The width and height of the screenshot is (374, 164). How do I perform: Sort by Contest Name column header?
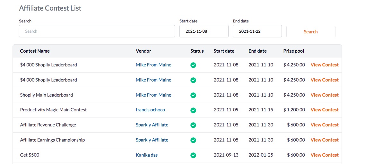click(35, 51)
